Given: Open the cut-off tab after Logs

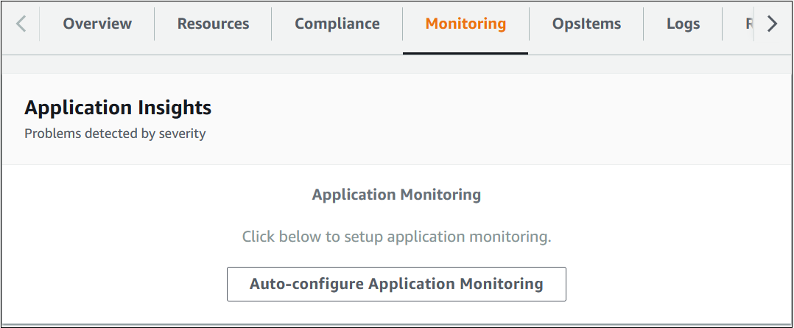Looking at the screenshot, I should coord(748,24).
